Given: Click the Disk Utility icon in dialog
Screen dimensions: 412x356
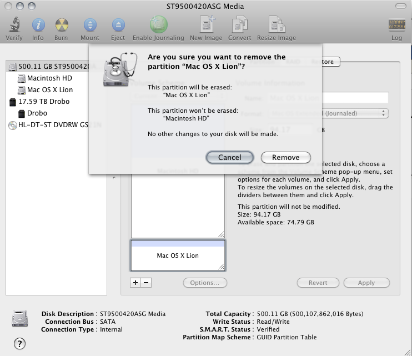Looking at the screenshot, I should (119, 69).
